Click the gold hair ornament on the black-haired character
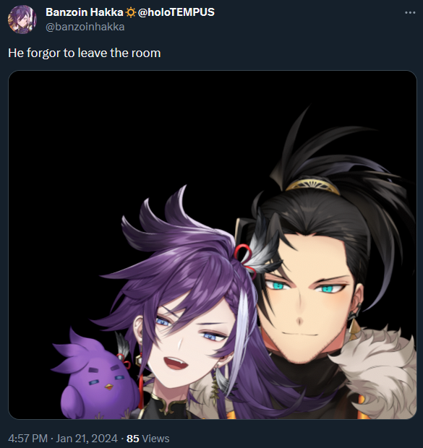Viewport: 423px width, 448px height. tap(313, 185)
